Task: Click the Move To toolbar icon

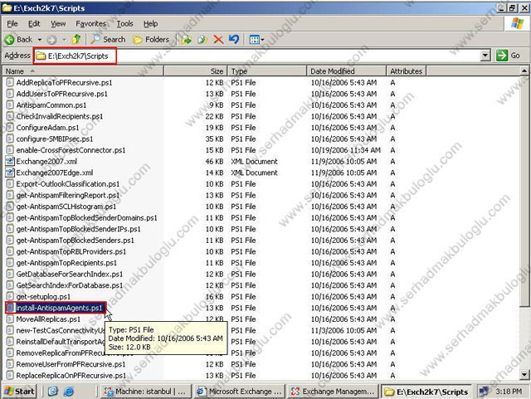Action: point(186,40)
